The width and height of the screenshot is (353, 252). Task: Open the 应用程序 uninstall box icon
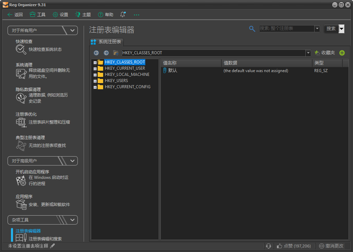[x=21, y=204]
